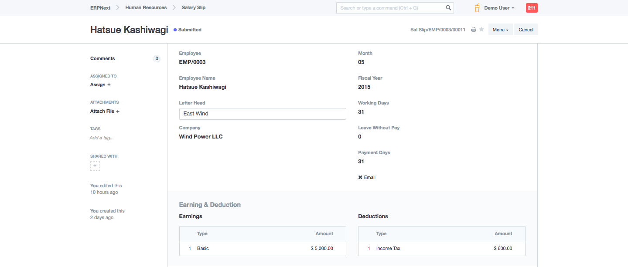Open the Demo User dropdown
Image resolution: width=628 pixels, height=267 pixels.
(499, 8)
